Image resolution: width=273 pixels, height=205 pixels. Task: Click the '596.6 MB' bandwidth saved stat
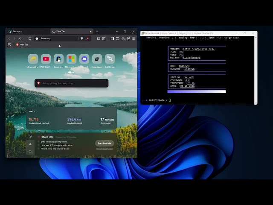(x=74, y=120)
